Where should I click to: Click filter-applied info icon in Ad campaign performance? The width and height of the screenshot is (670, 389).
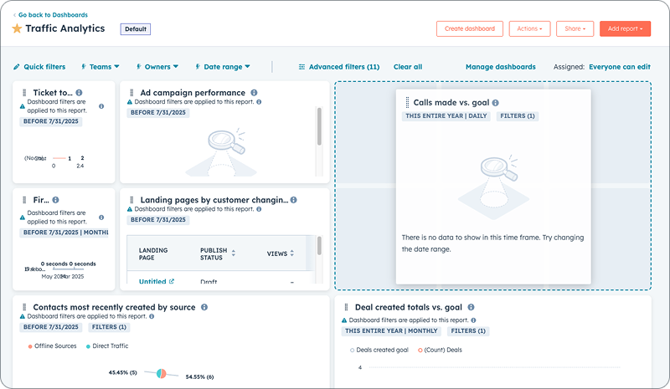(259, 102)
